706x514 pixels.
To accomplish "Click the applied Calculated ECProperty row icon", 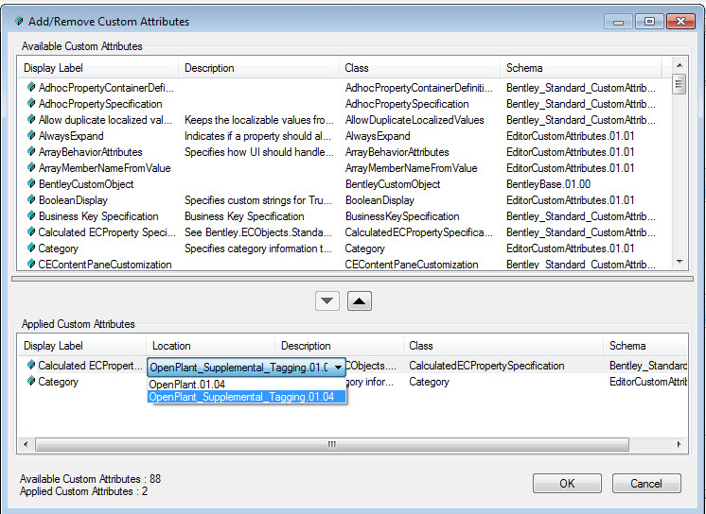I will (31, 366).
